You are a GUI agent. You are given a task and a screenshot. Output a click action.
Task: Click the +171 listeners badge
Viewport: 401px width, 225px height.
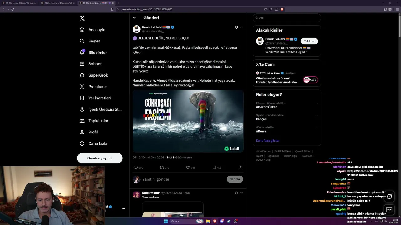[x=310, y=80]
